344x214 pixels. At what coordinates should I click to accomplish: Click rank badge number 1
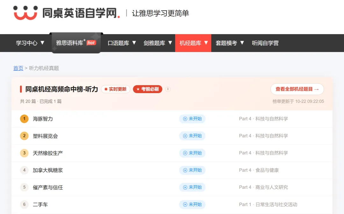tap(24, 119)
